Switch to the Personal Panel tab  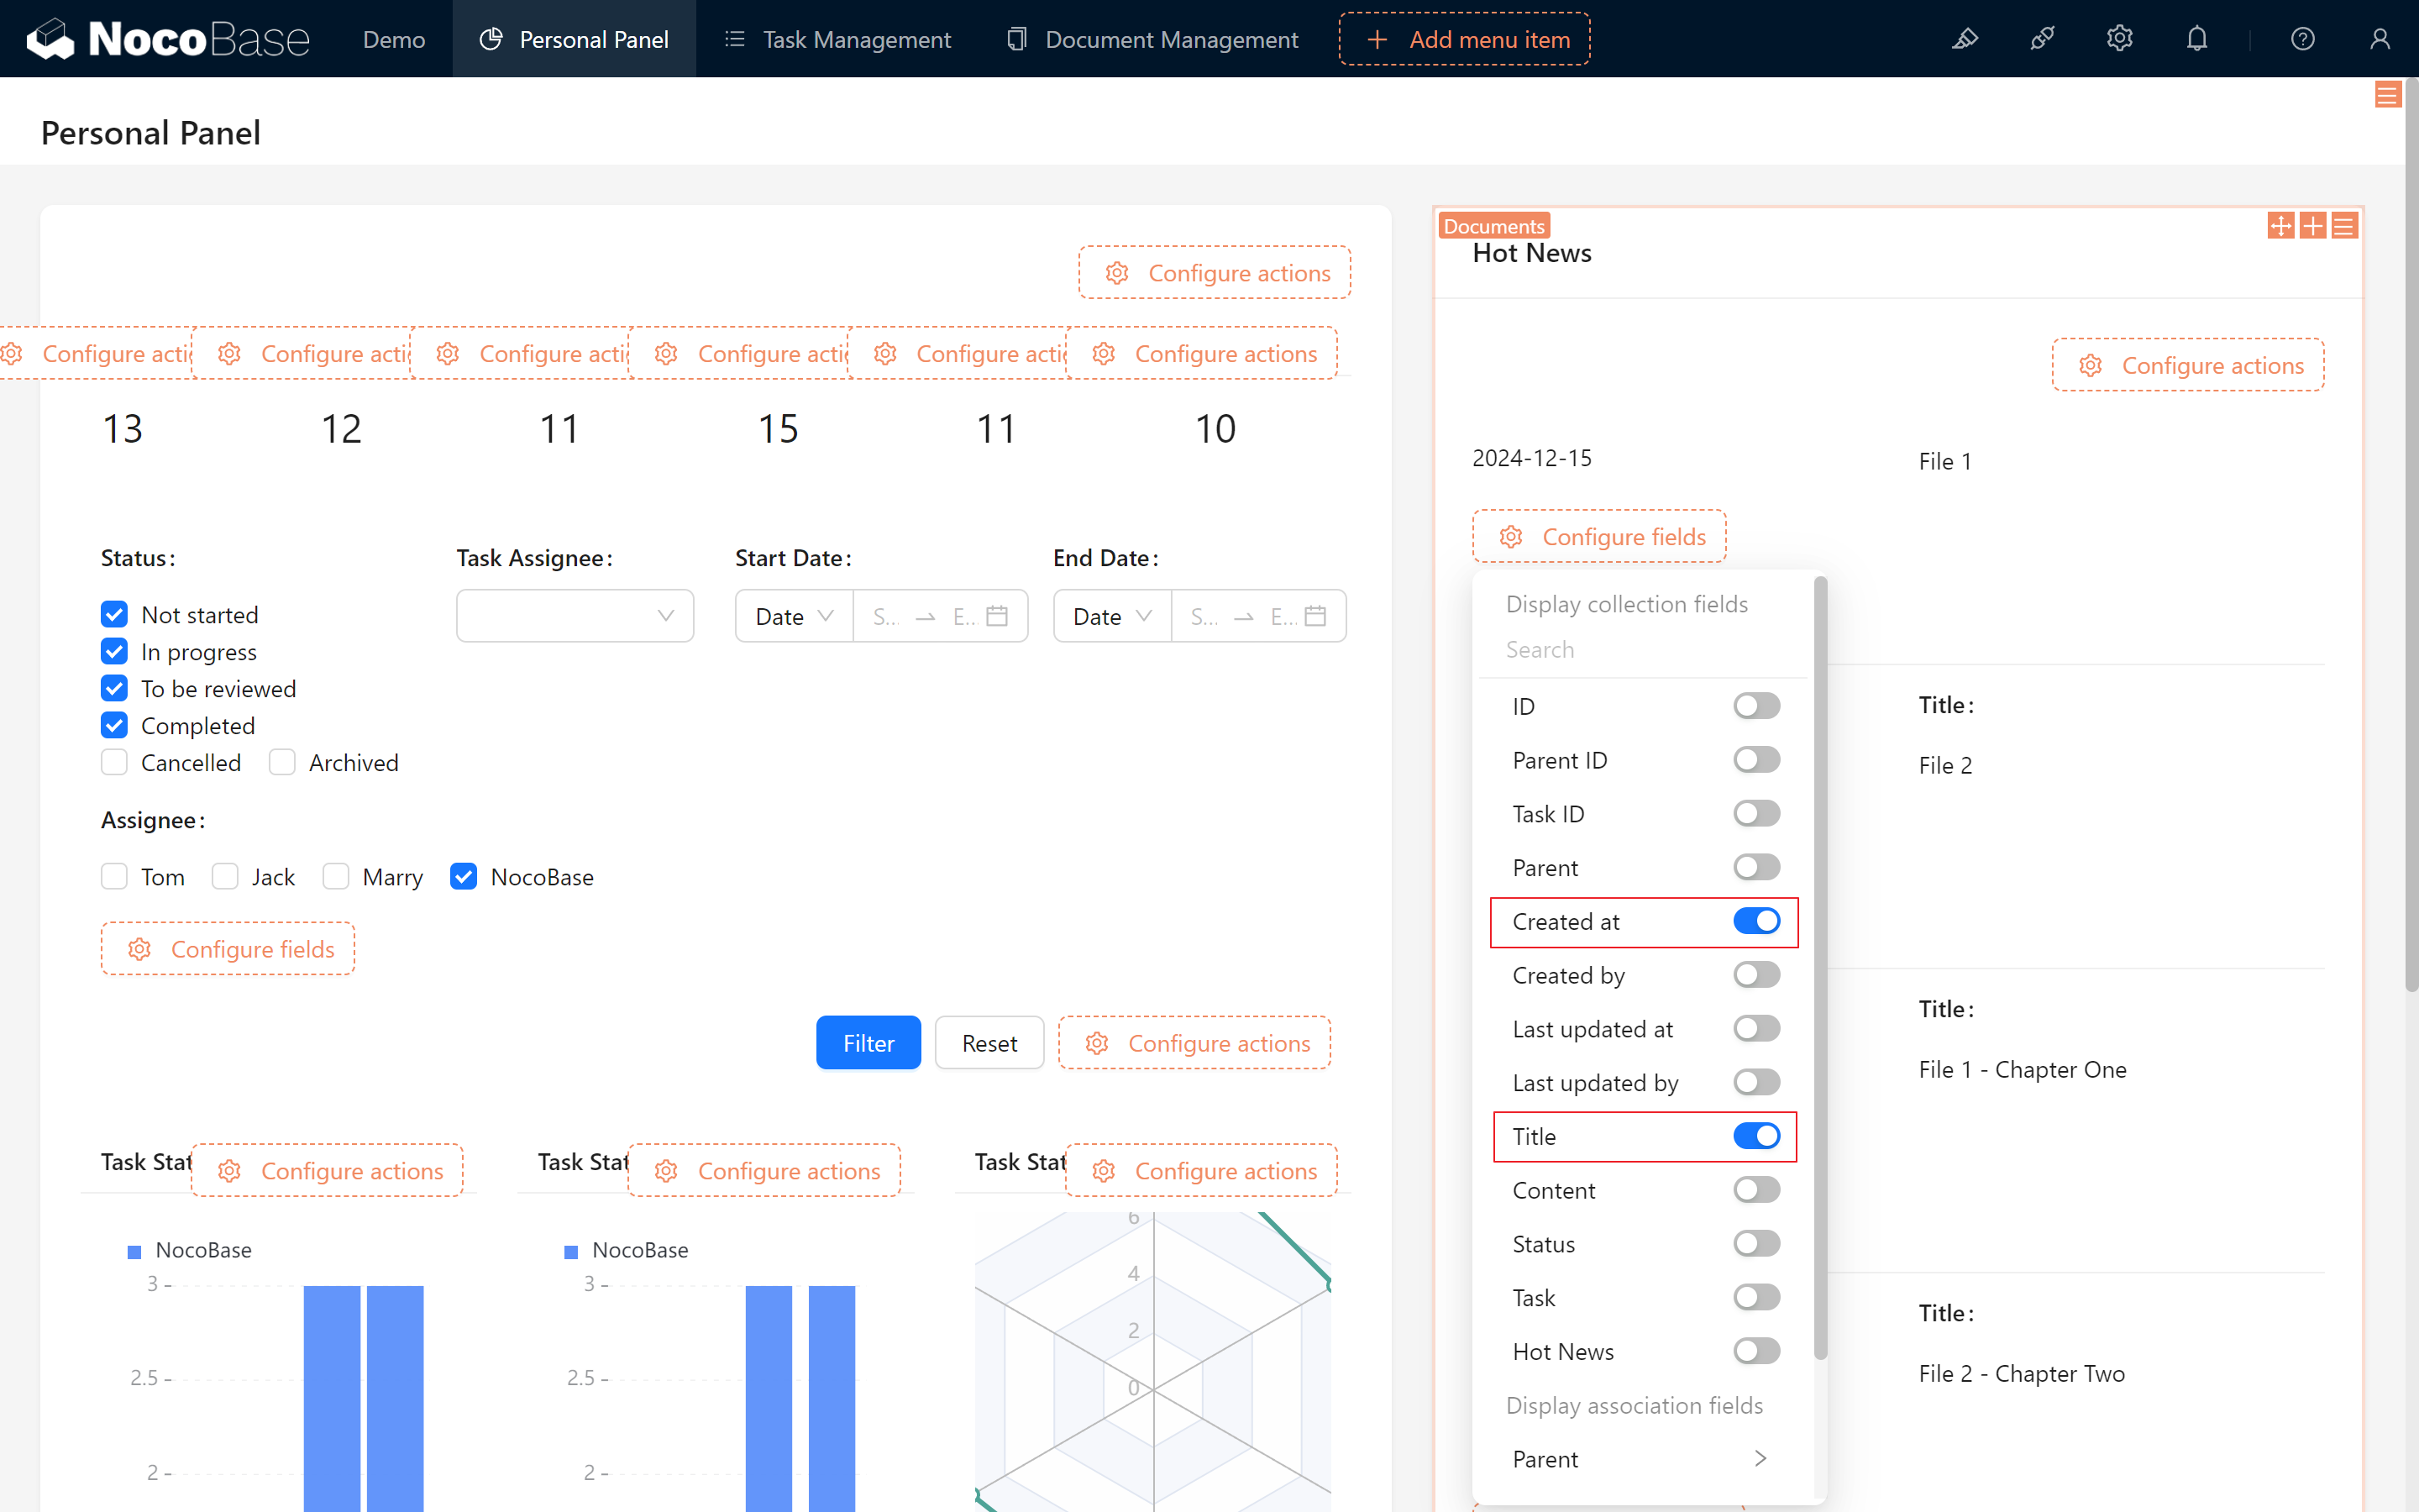click(x=575, y=39)
